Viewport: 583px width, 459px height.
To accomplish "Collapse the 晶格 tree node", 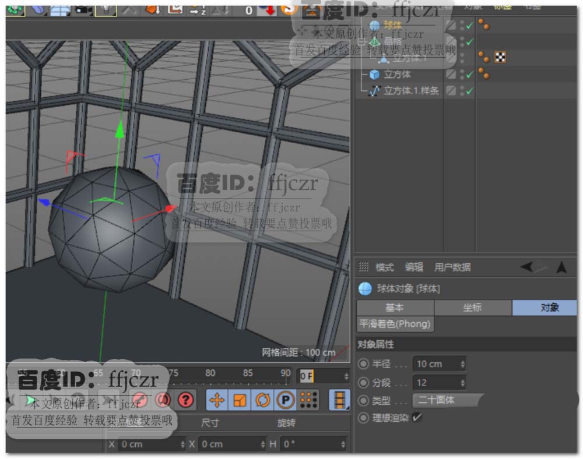I will (362, 41).
